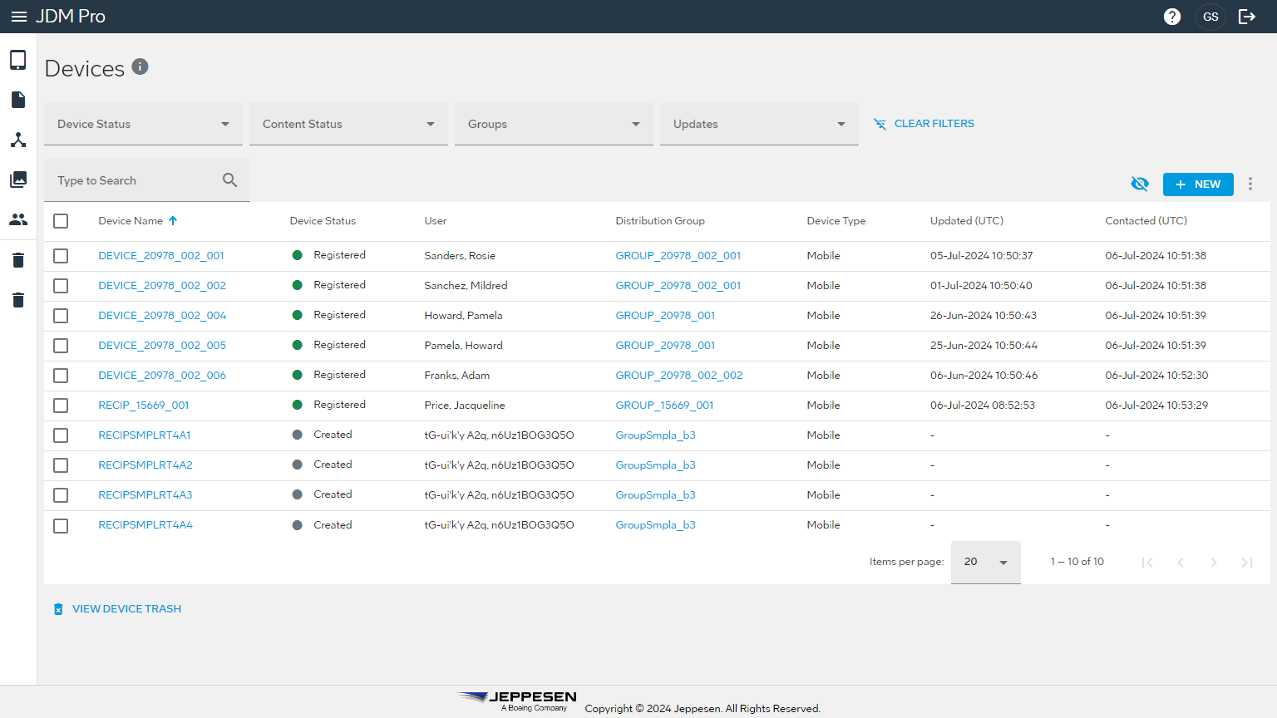Open the Items per page dropdown

[x=986, y=563]
